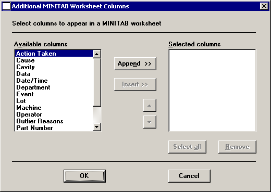Click the Select all button
271x192 pixels.
point(187,147)
